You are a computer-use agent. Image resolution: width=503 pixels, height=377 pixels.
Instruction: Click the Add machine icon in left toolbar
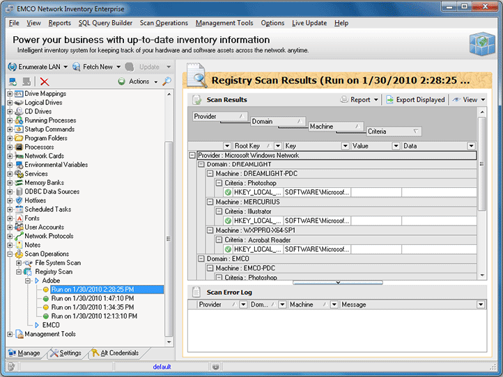[13, 81]
